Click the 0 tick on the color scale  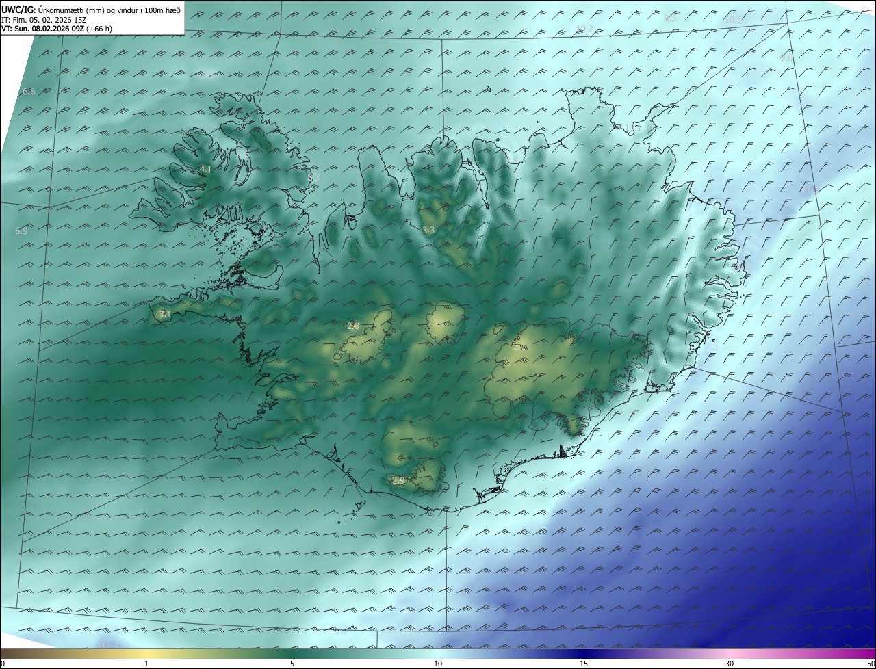coord(3,664)
